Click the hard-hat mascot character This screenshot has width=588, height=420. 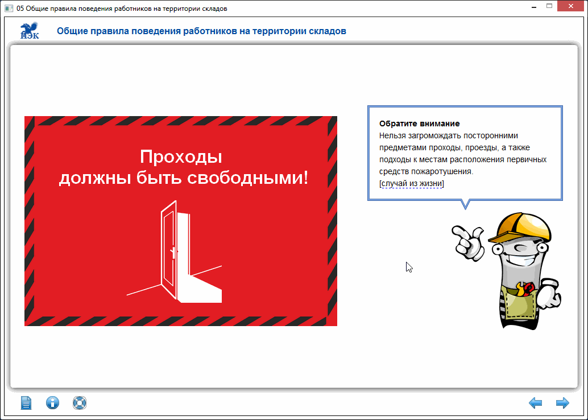tap(507, 271)
